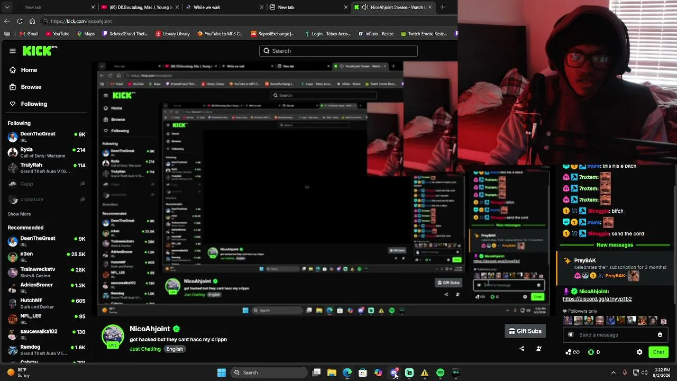
Task: Open DeenTheGreat in the Following list
Action: click(47, 137)
